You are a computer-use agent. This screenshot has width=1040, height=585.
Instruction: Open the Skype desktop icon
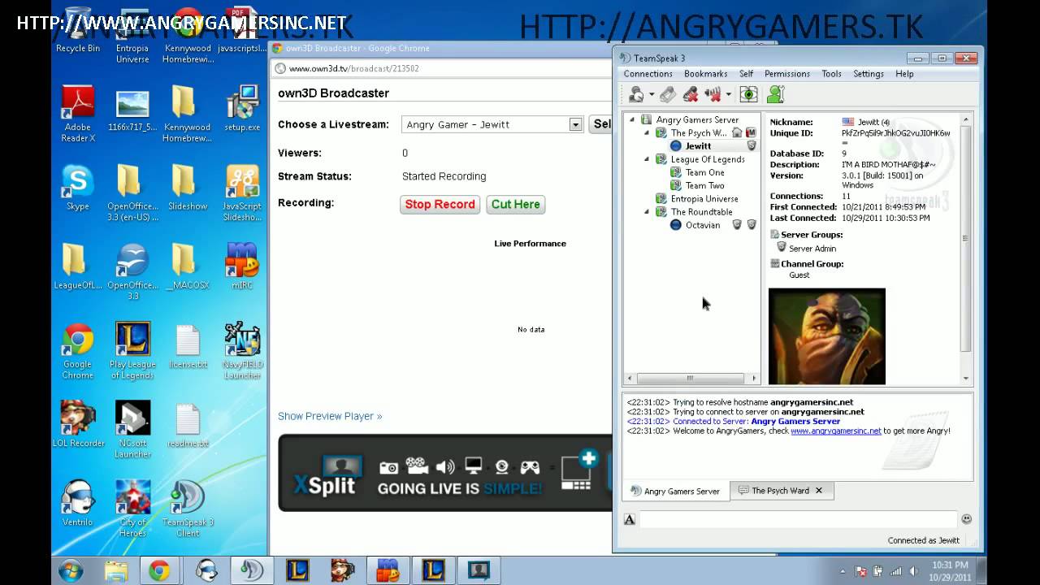(x=78, y=188)
